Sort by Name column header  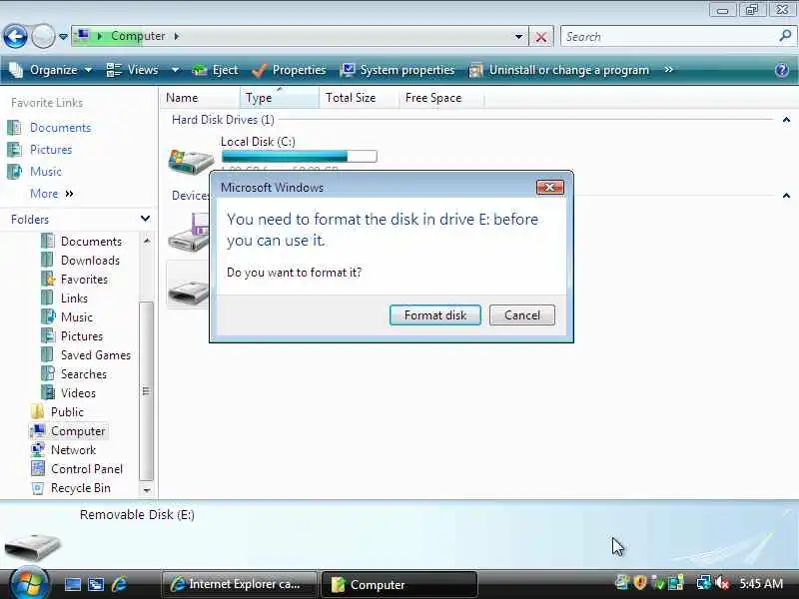tap(199, 98)
